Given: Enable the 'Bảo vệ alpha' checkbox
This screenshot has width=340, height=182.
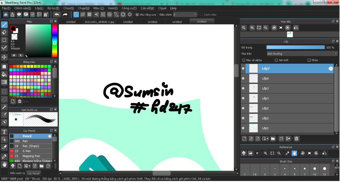Looking at the screenshot, I should coord(243,60).
